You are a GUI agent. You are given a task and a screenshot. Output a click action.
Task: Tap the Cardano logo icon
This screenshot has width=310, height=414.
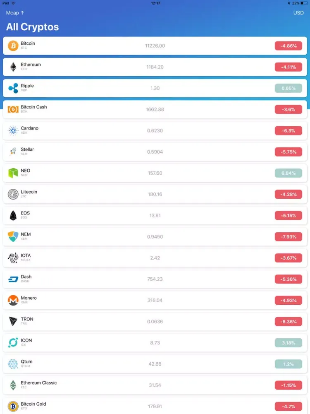[13, 130]
